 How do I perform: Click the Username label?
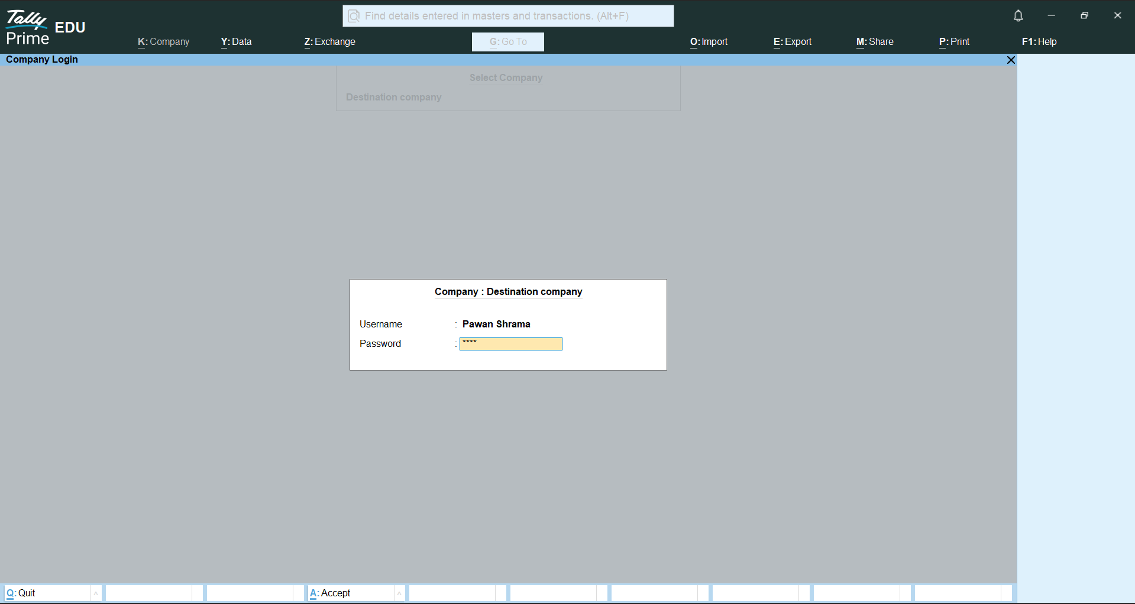pos(381,324)
